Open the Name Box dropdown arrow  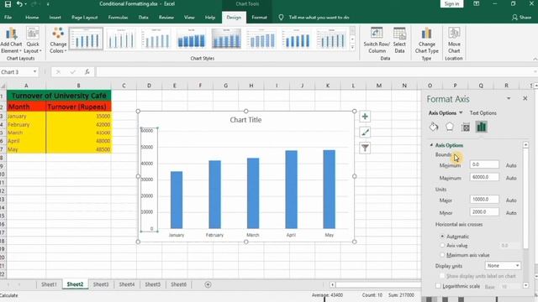tap(34, 71)
